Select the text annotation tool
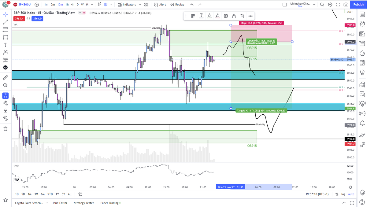Screen dimensions: 367x207 click(5, 45)
